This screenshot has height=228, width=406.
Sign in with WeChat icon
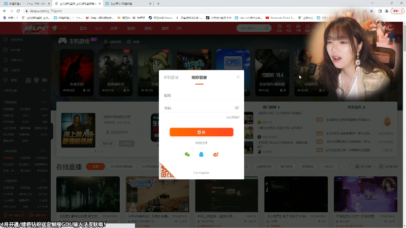(x=187, y=155)
